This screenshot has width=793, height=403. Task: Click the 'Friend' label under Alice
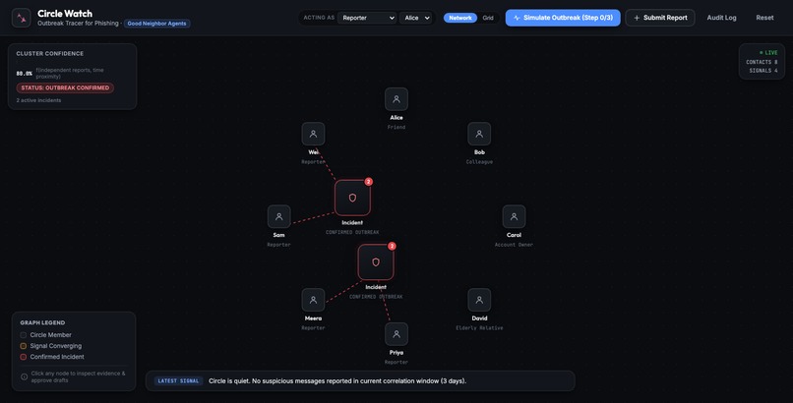click(x=396, y=127)
